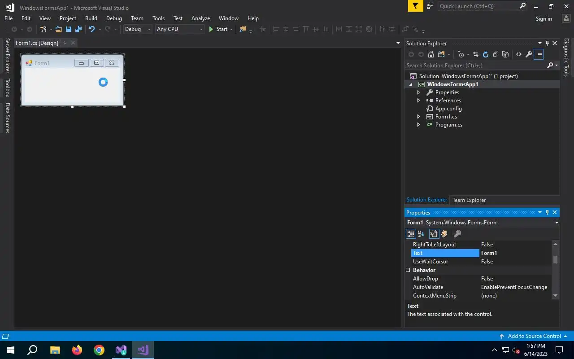Collapse All in Solution Explorer
This screenshot has height=359, width=574.
(496, 54)
